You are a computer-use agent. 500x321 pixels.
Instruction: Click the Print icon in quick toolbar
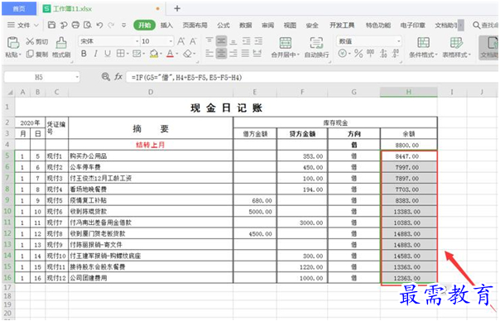[x=75, y=25]
